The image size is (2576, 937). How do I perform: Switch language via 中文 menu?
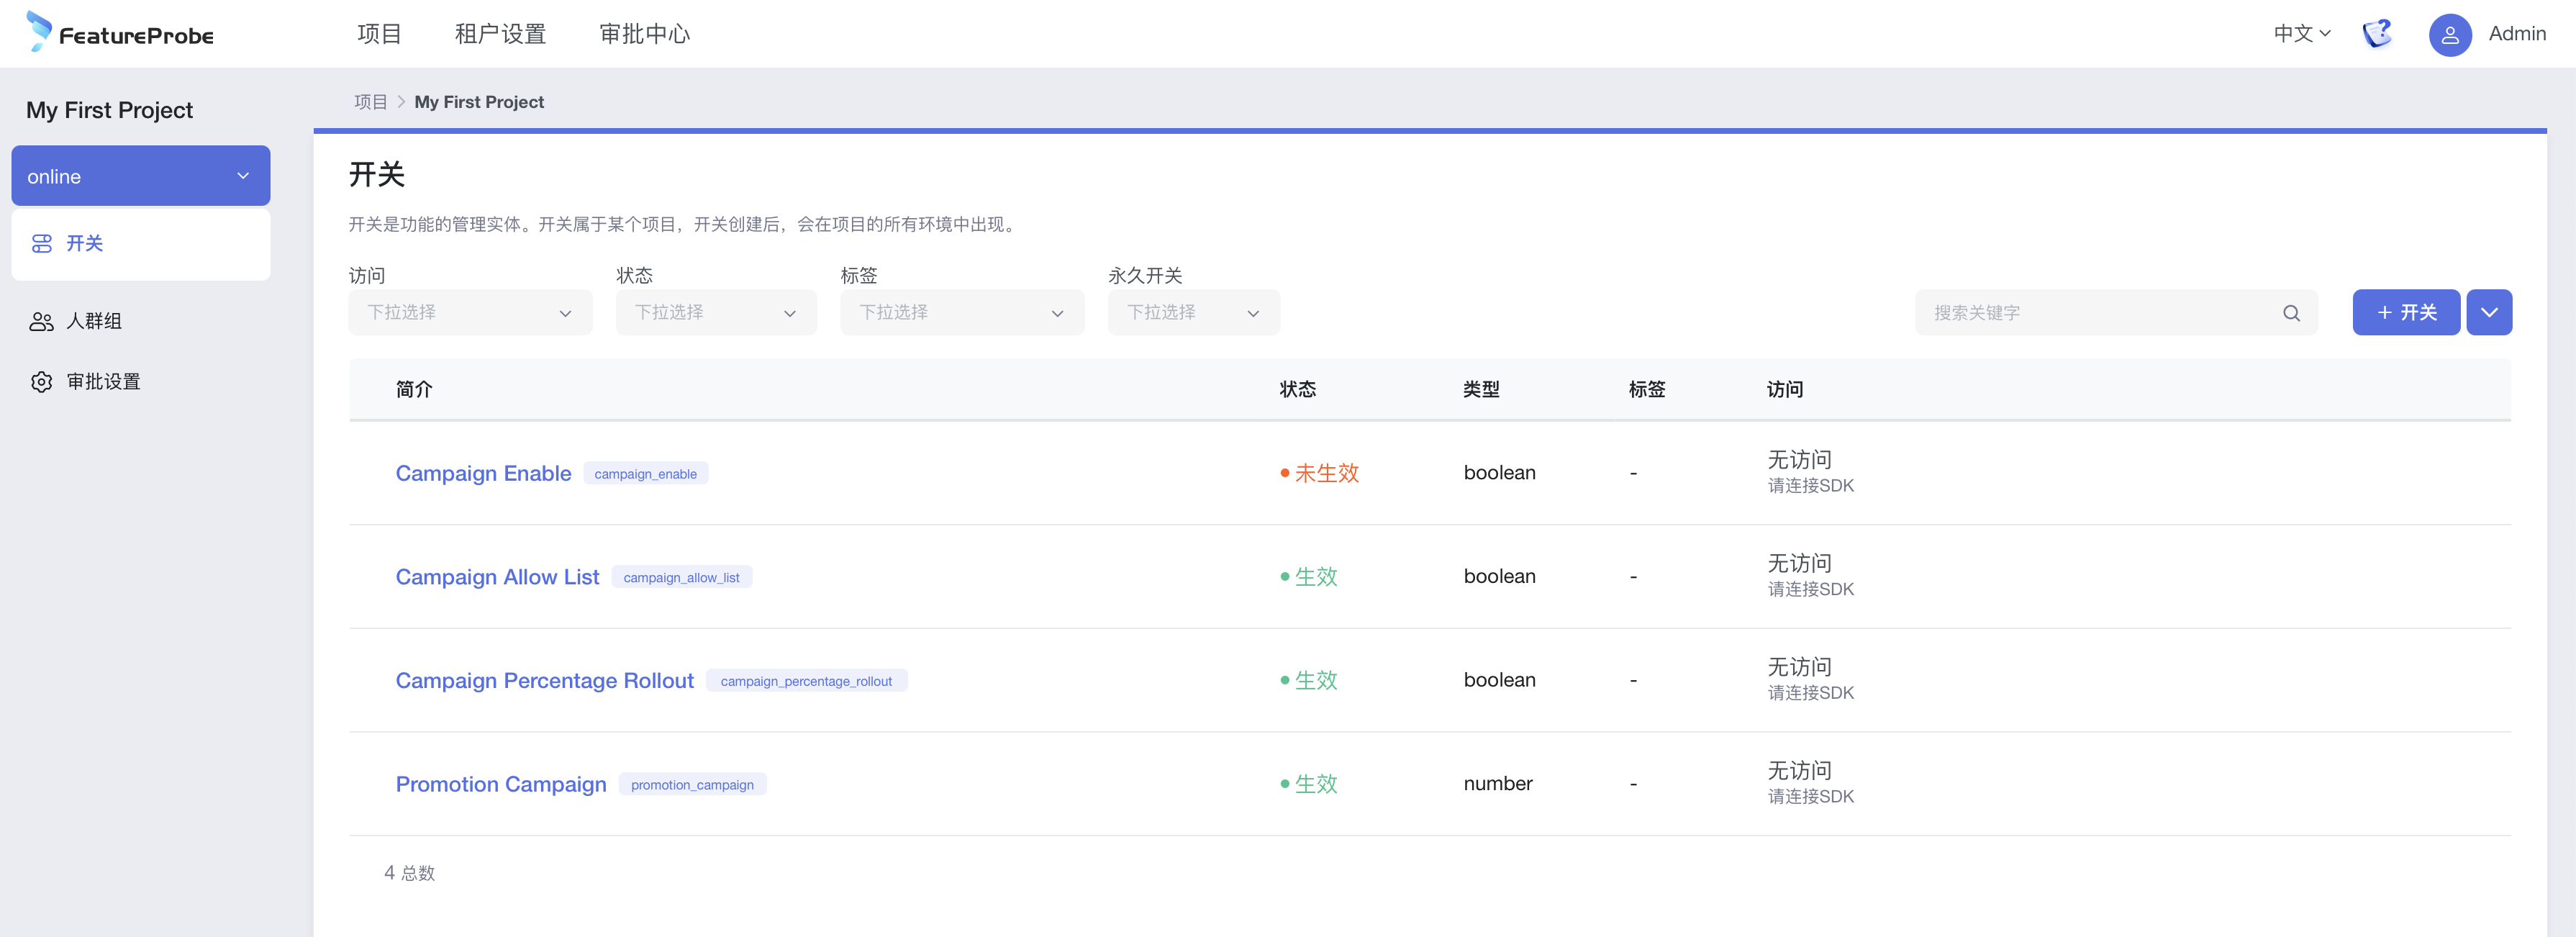[2301, 33]
